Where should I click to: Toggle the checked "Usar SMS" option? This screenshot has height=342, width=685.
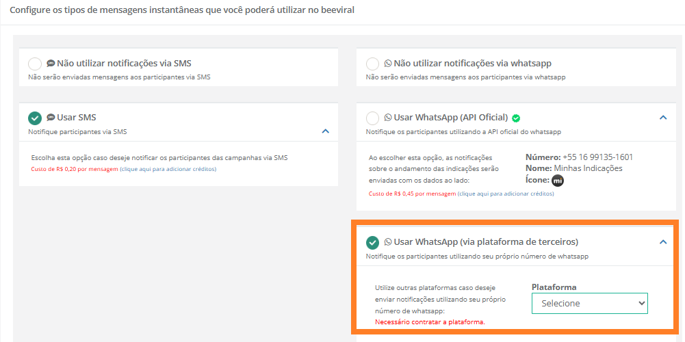click(x=35, y=118)
